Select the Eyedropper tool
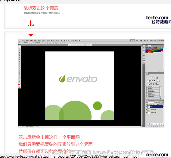Screen dimensions: 171x158 tap(19, 56)
